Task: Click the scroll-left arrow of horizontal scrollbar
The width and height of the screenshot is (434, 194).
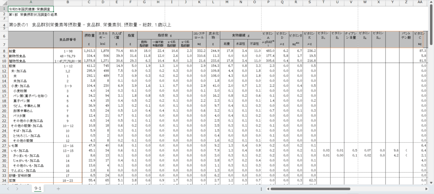Action: (x=268, y=189)
